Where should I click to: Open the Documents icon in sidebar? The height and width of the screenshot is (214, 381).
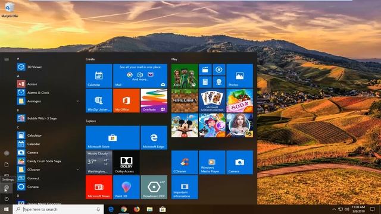pos(7,165)
